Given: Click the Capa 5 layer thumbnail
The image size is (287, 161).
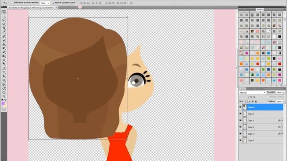Looking at the screenshot, I should point(245,107).
